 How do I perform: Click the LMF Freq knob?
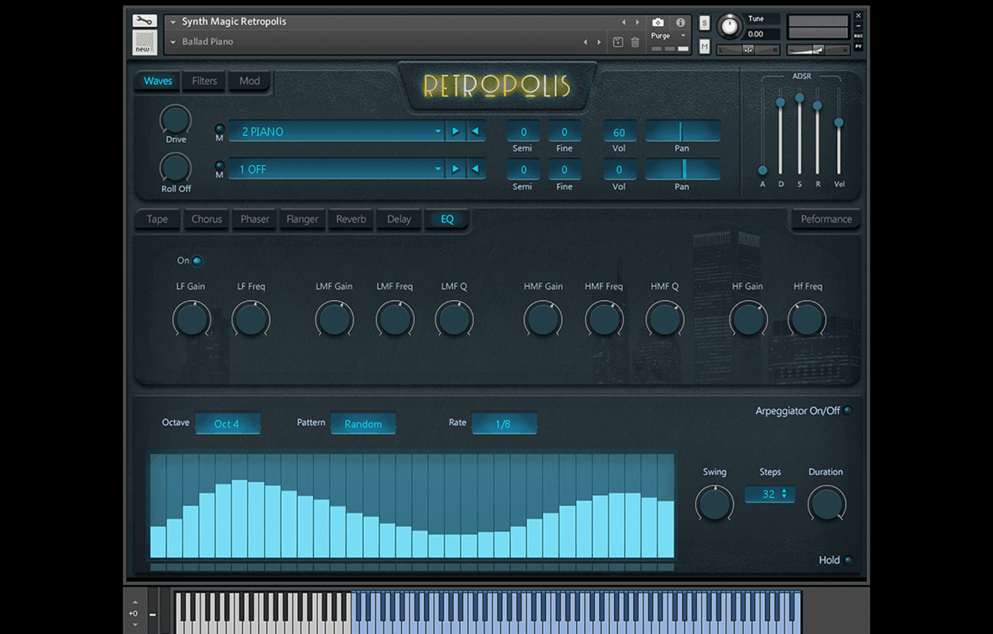(395, 319)
